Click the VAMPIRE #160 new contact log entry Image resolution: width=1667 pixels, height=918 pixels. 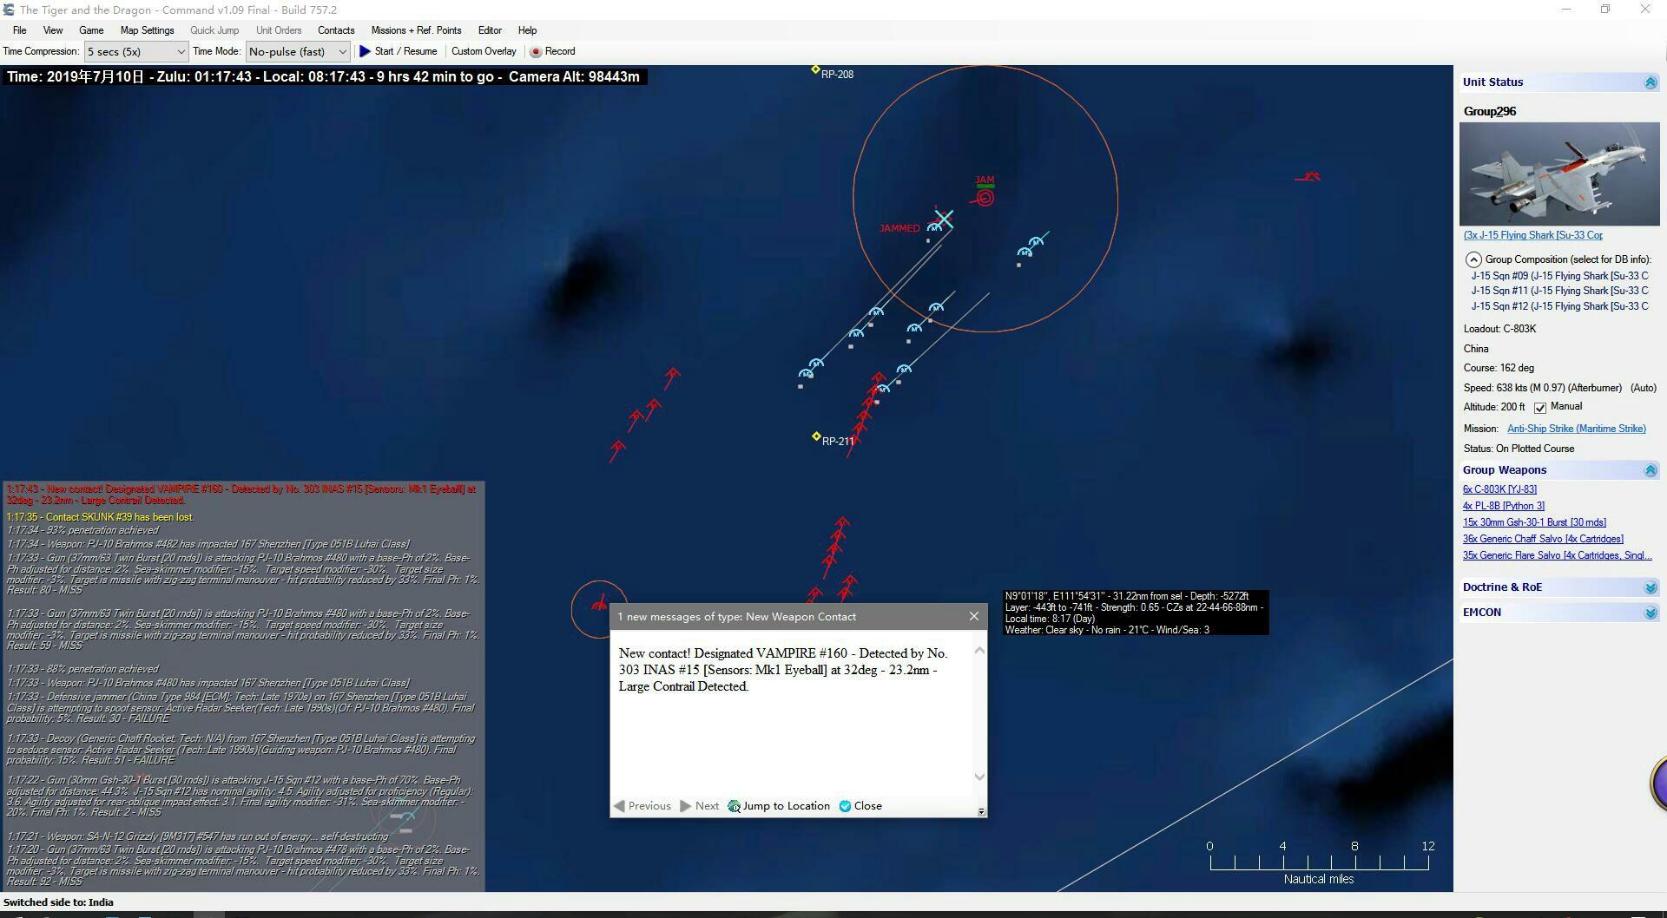pyautogui.click(x=241, y=495)
